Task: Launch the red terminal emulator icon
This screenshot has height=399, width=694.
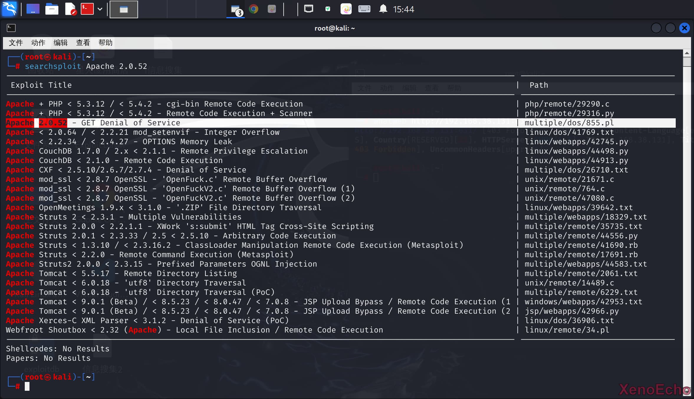Action: coord(87,9)
